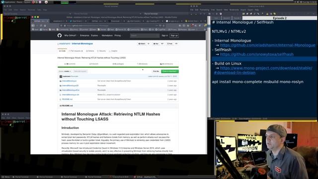Open the System menu in top panel

point(27,2)
